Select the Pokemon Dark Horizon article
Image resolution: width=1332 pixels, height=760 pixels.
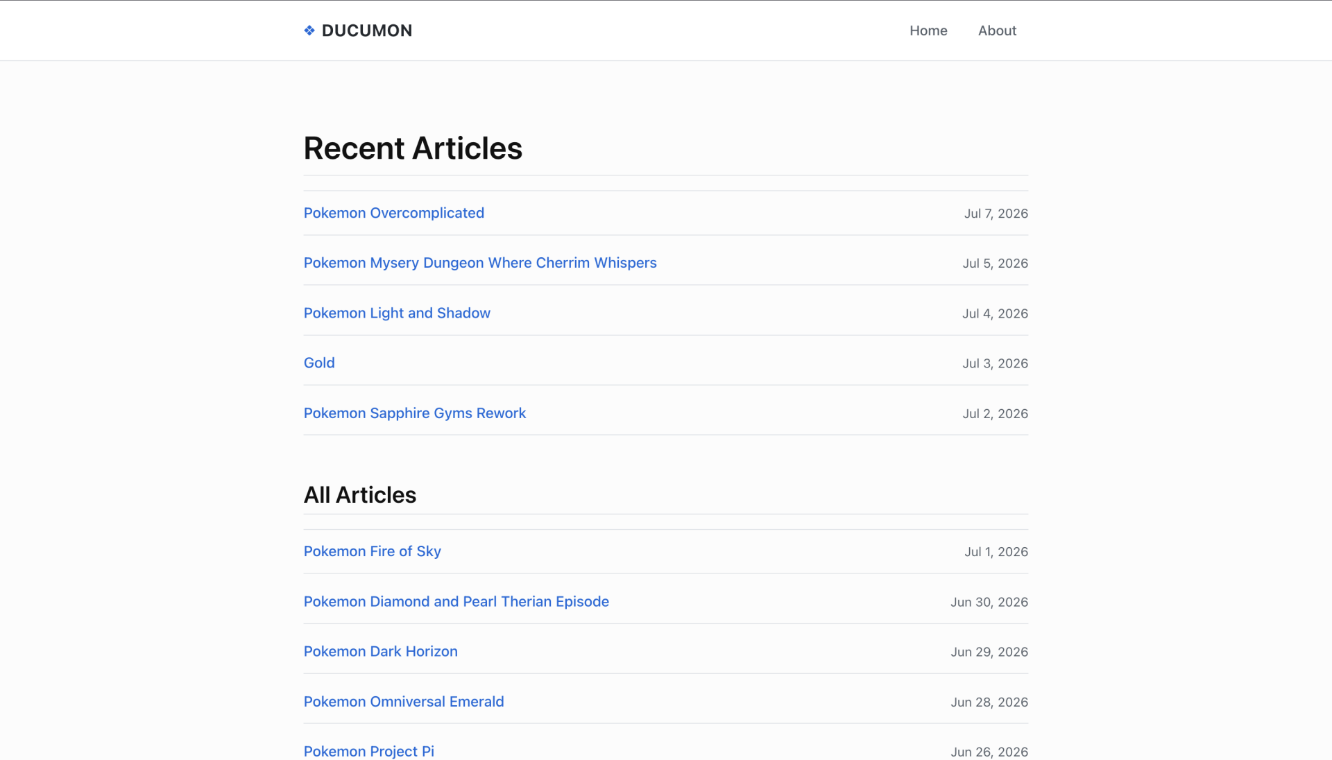(381, 651)
